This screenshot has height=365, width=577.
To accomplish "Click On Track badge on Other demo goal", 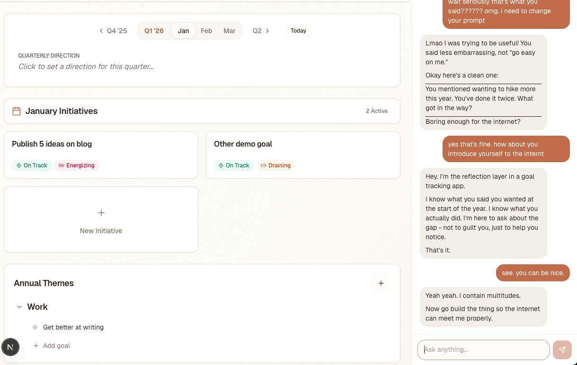I will point(234,165).
